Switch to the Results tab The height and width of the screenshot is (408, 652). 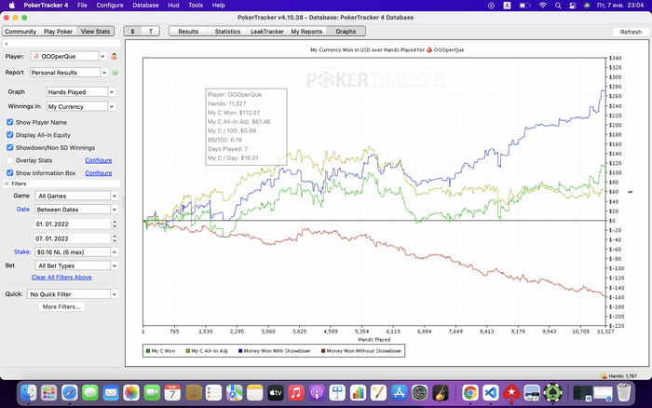pyautogui.click(x=188, y=31)
